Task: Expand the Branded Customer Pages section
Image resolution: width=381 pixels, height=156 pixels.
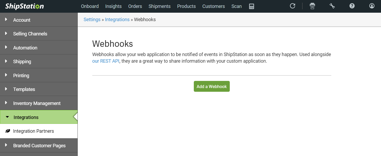Action: (x=39, y=145)
